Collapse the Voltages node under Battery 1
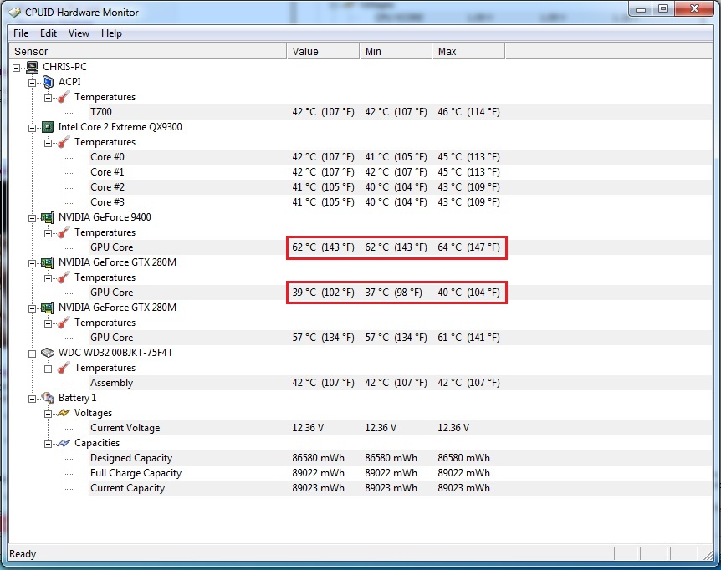The width and height of the screenshot is (721, 570). [x=48, y=414]
